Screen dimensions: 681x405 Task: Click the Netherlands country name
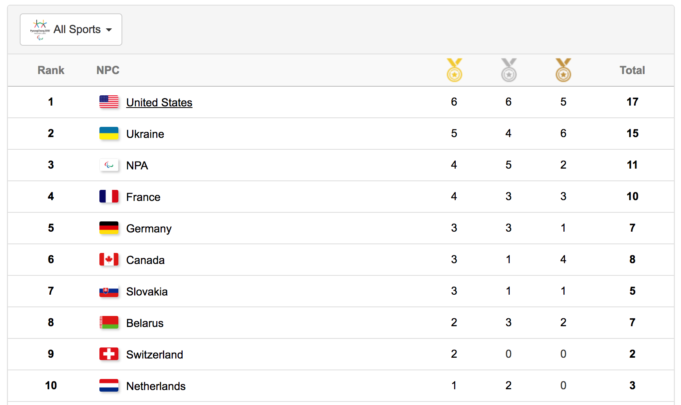(x=156, y=386)
